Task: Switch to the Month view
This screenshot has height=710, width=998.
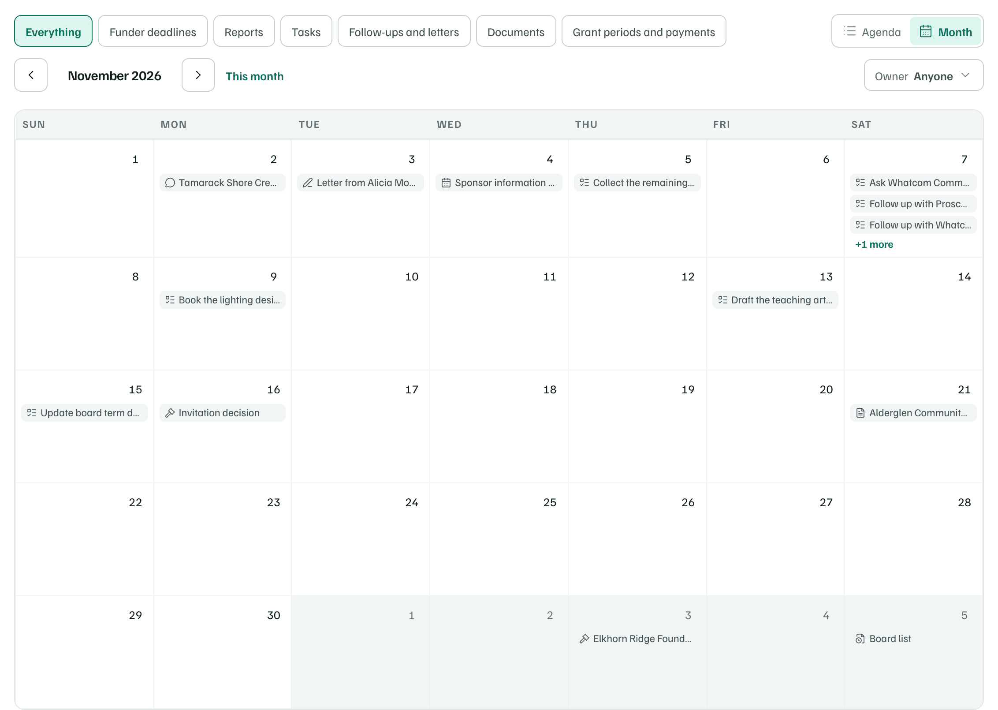Action: tap(946, 32)
